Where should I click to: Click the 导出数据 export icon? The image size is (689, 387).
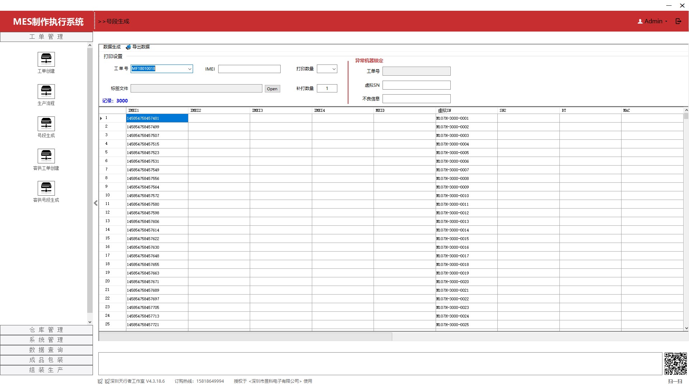(128, 47)
